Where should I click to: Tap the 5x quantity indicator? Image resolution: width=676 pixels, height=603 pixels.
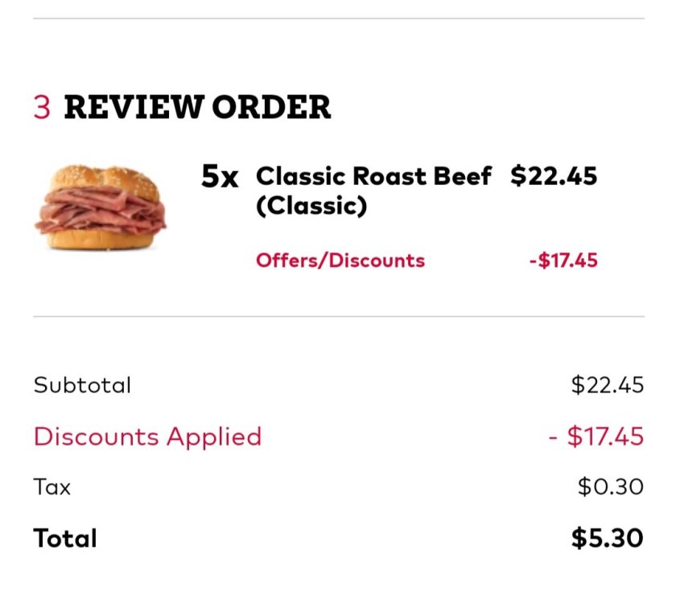pos(220,177)
